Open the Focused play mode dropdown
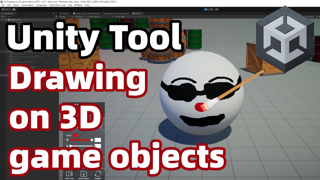The width and height of the screenshot is (320, 180). coord(311,17)
